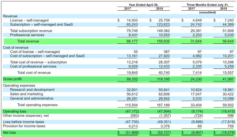
Task: Click the Total revenue row label
Action: [28, 41]
